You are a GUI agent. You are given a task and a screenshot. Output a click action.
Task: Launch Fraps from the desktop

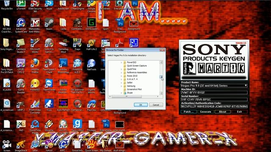pos(77,44)
